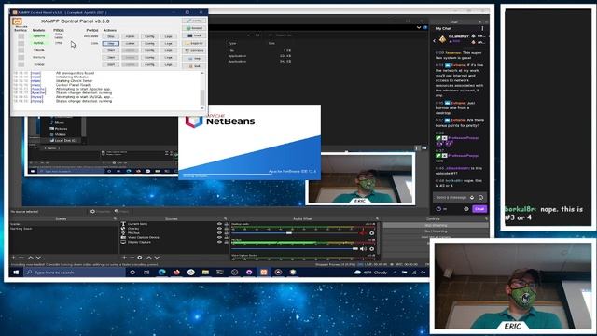Click back arrow in chat header
This screenshot has height=336, width=597.
point(435,41)
